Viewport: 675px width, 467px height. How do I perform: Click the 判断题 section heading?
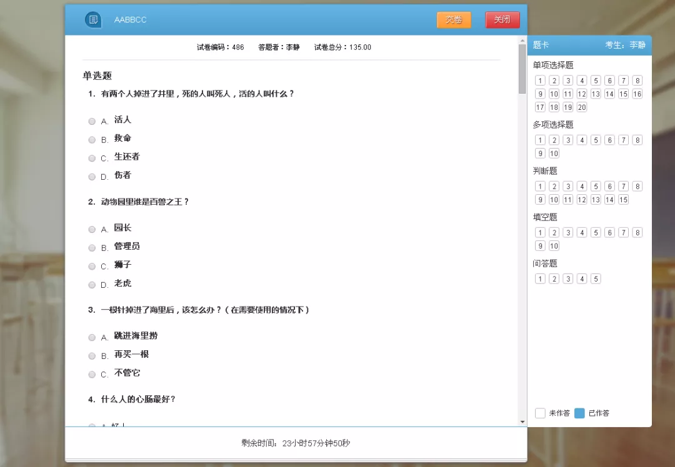click(x=545, y=170)
